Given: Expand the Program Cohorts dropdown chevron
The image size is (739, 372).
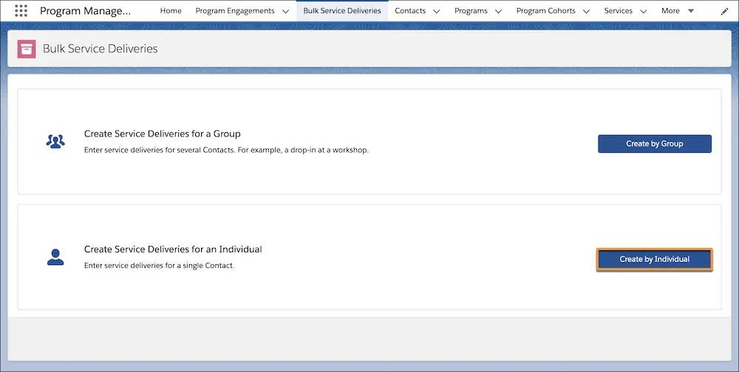Looking at the screenshot, I should pyautogui.click(x=586, y=11).
